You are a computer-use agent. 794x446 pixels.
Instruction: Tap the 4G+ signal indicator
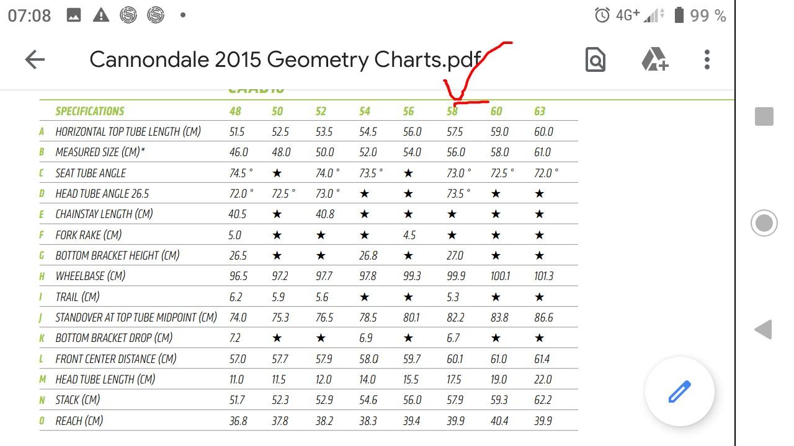pyautogui.click(x=628, y=15)
